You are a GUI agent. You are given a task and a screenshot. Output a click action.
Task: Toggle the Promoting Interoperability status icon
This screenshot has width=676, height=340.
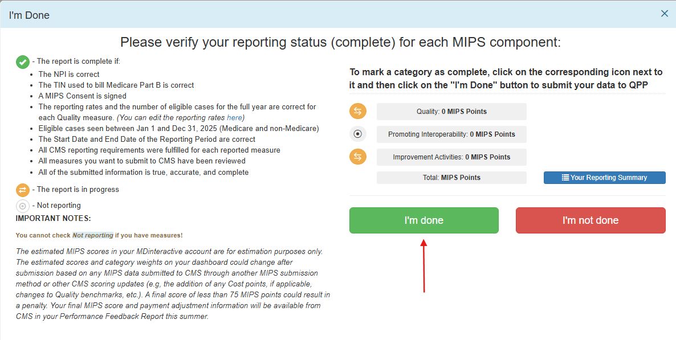358,134
